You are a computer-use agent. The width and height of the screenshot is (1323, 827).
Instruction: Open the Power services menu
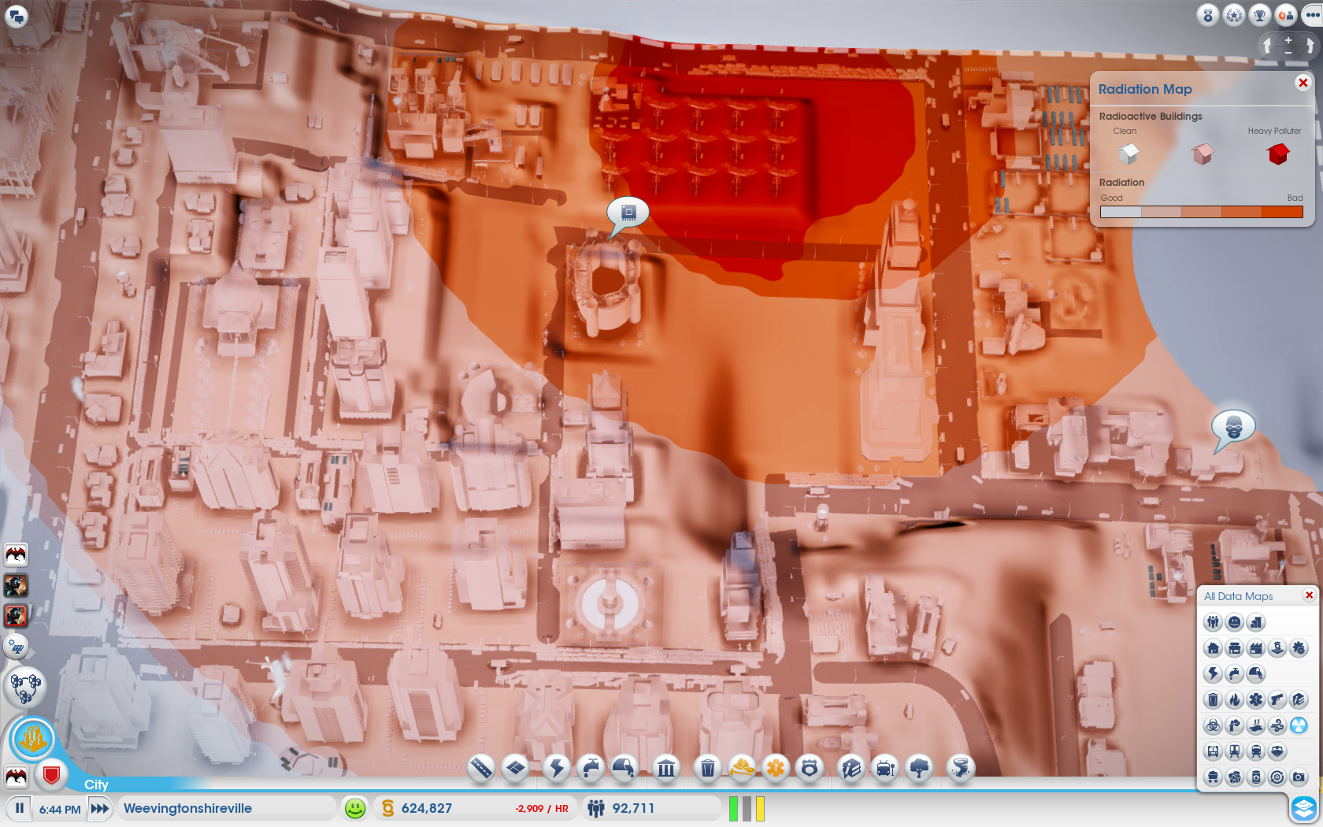click(x=557, y=767)
